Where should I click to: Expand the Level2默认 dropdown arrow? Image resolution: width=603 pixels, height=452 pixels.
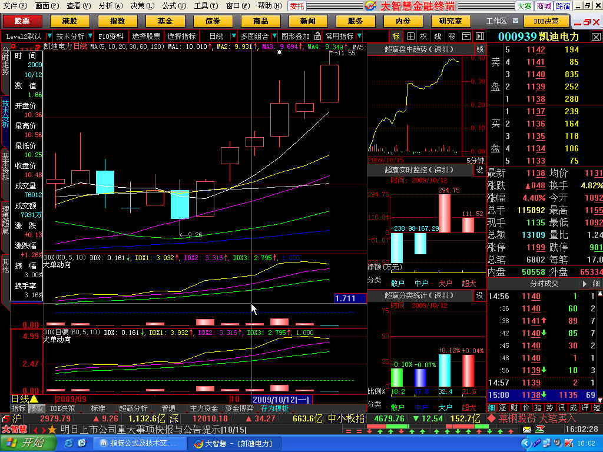coord(49,36)
